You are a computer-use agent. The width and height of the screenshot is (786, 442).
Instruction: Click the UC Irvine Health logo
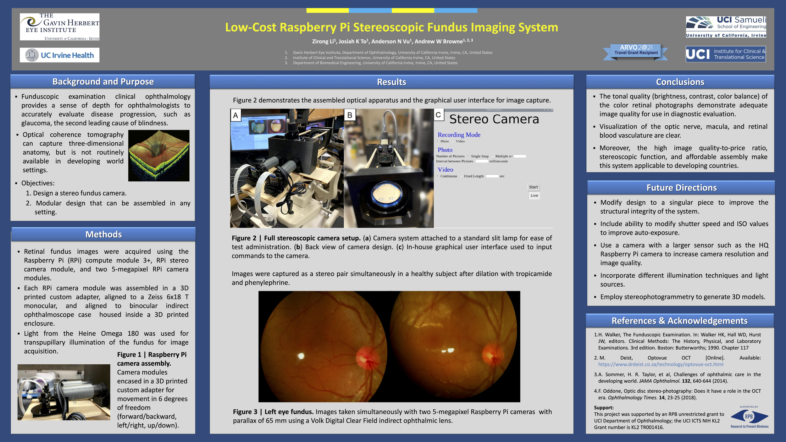click(x=59, y=55)
